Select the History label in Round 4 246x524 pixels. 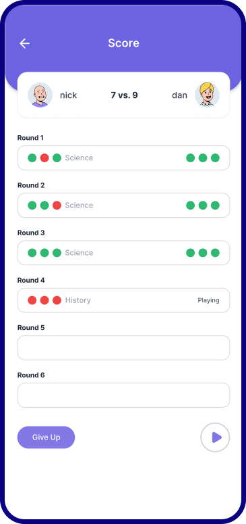coord(78,300)
